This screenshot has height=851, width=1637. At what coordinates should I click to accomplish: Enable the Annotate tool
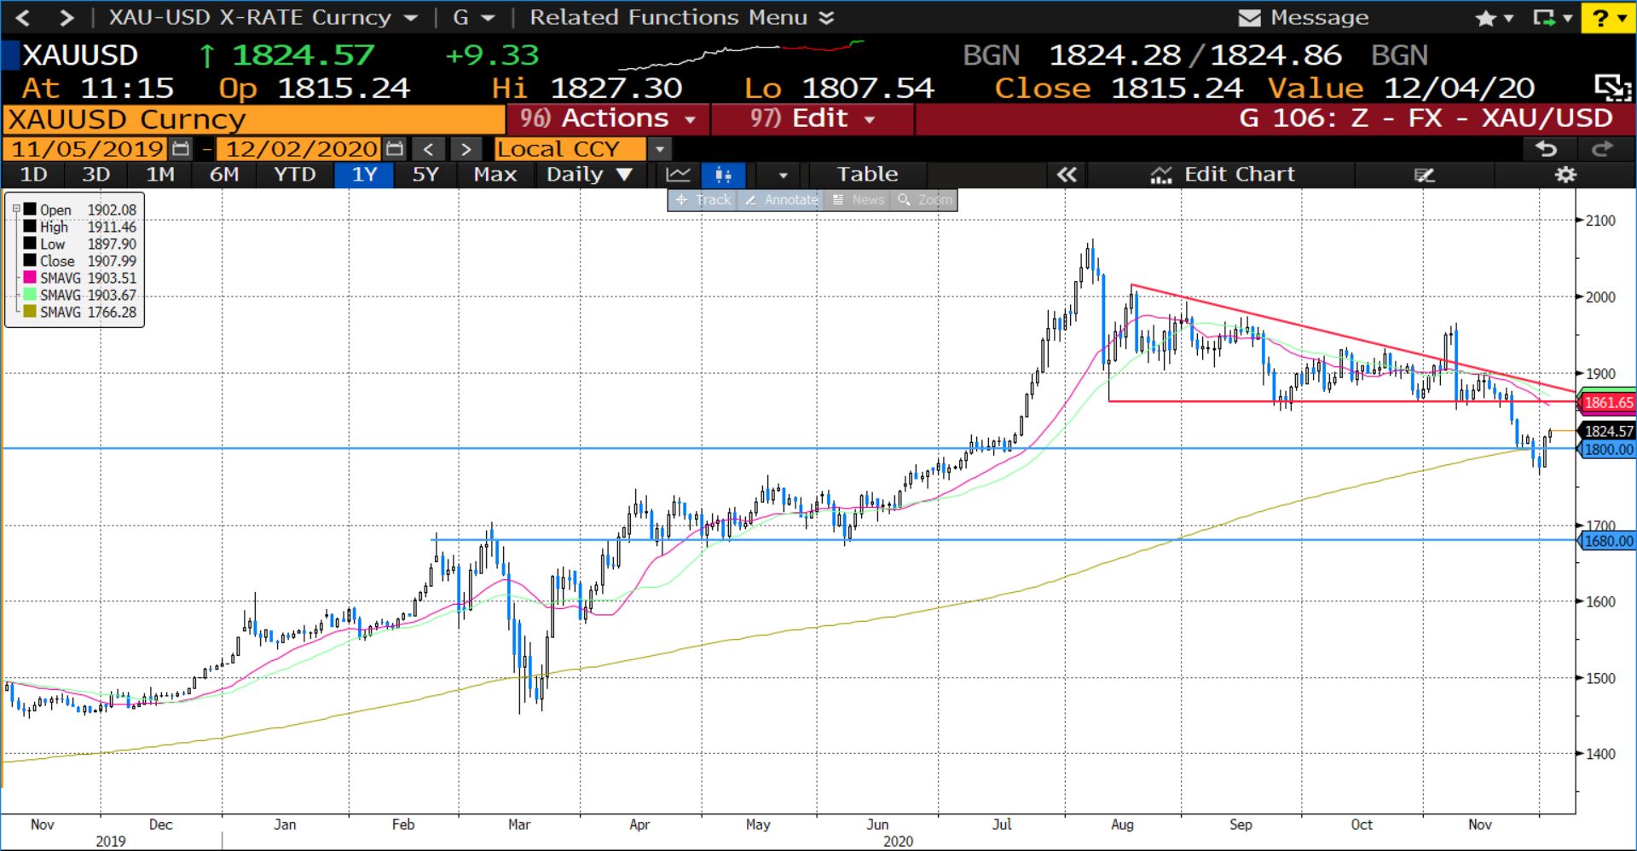(781, 199)
